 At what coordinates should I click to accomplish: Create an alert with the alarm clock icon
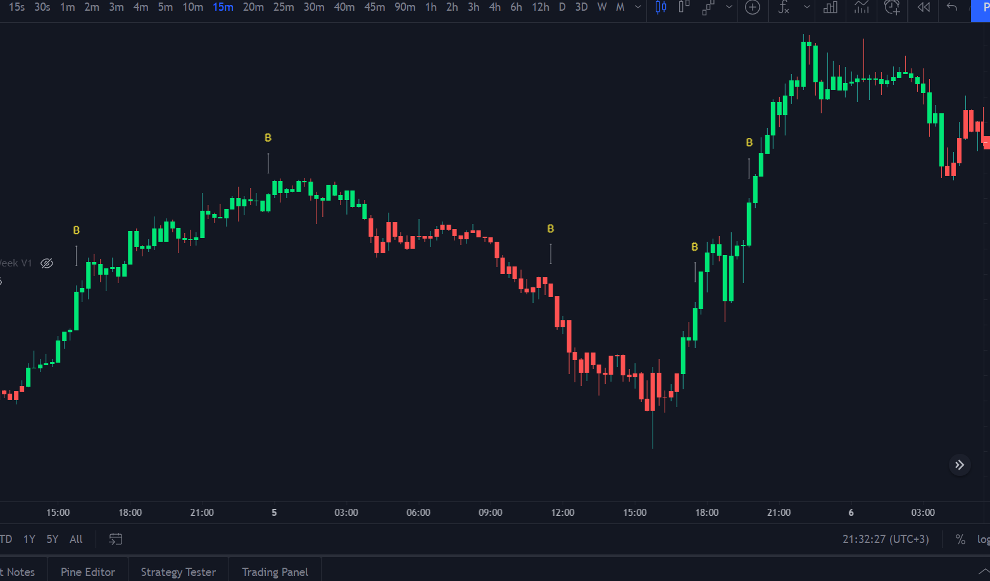[892, 8]
